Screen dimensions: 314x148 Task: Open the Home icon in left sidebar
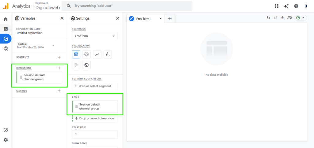tap(6, 19)
